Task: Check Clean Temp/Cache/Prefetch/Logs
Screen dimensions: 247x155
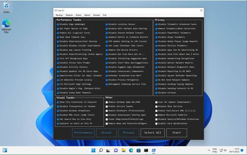Action: (x=107, y=119)
